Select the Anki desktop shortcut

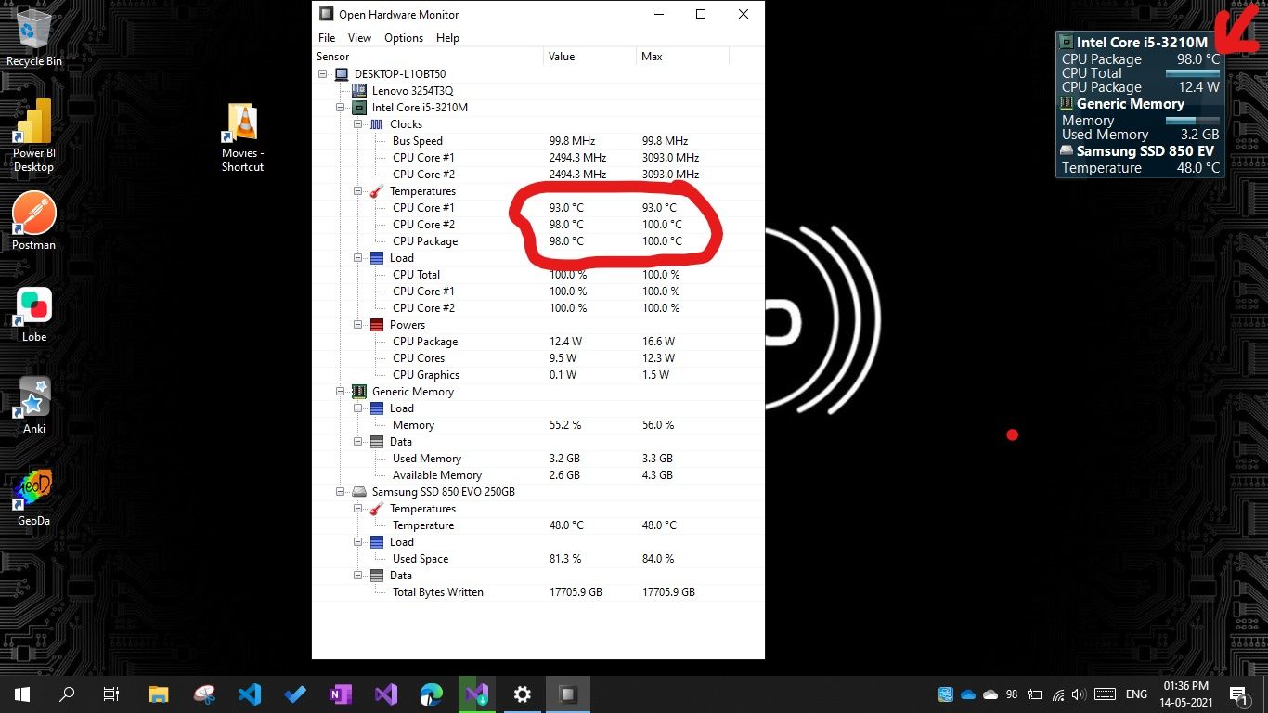pos(34,405)
